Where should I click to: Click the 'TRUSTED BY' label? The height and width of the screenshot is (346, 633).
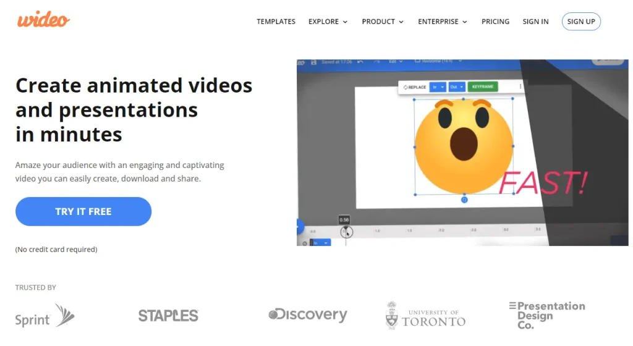coord(35,287)
